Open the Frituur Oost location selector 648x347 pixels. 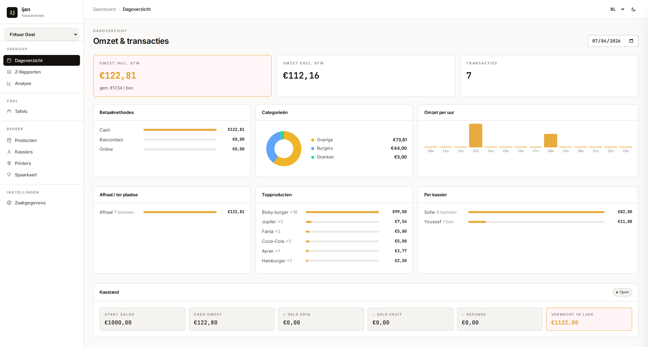tap(42, 34)
